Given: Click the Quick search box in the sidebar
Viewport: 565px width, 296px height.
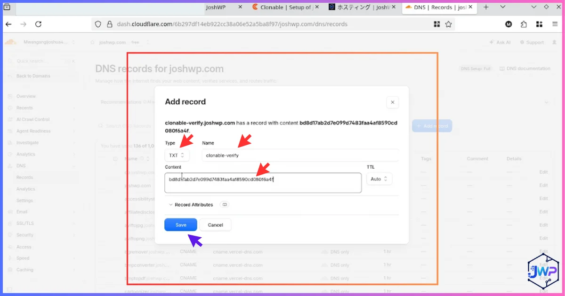Looking at the screenshot, I should pyautogui.click(x=42, y=61).
